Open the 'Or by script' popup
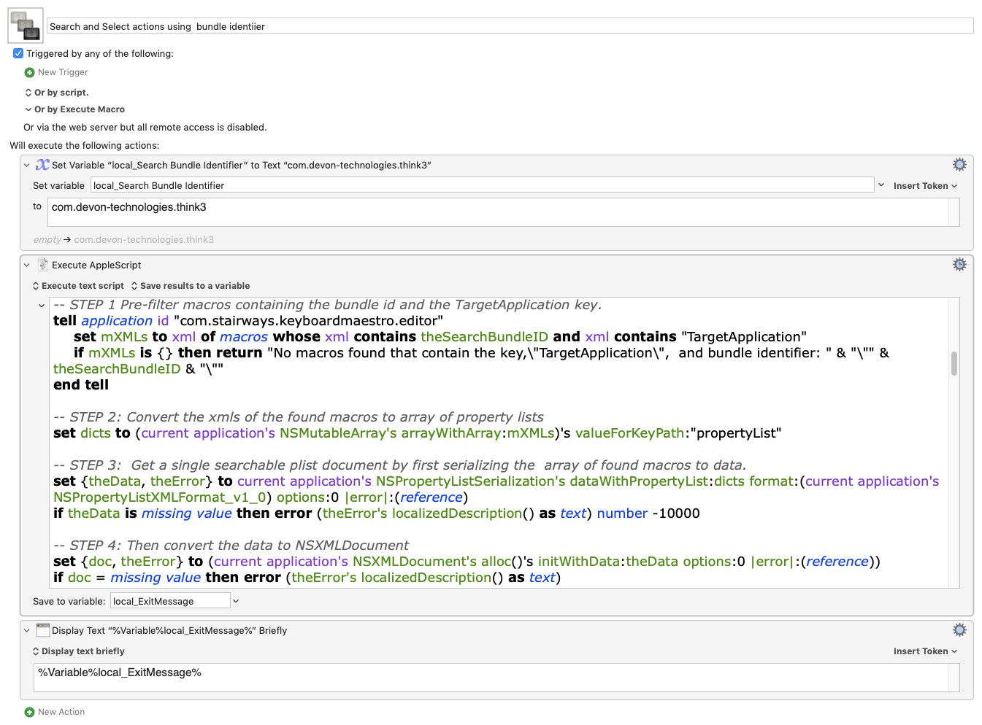Screen dimensions: 982x725 pyautogui.click(x=57, y=93)
